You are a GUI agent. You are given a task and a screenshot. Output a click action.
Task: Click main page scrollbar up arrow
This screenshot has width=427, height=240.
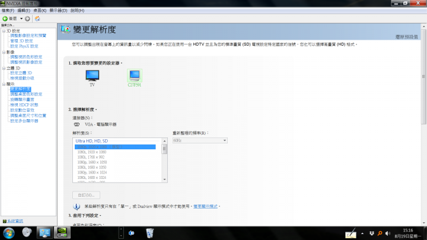click(x=423, y=27)
